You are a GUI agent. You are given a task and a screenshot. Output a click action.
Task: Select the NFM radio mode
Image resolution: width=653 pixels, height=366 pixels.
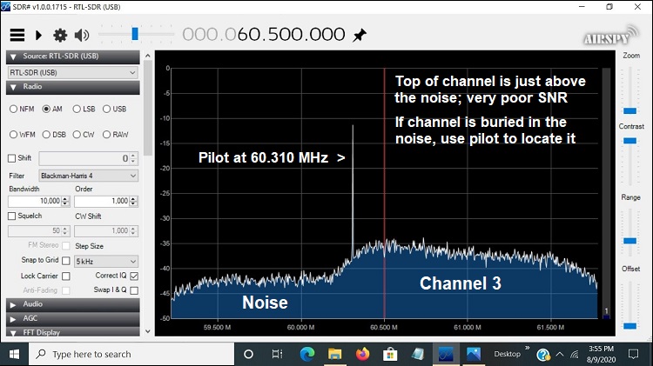pos(14,109)
